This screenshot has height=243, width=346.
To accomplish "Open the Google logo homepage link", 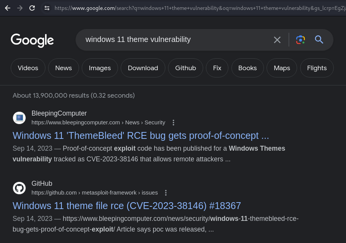I will pyautogui.click(x=32, y=40).
